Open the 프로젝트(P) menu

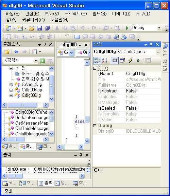point(76,14)
